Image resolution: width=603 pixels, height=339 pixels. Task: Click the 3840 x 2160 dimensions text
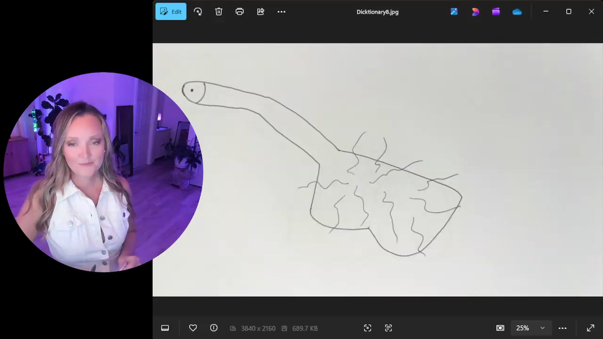258,328
